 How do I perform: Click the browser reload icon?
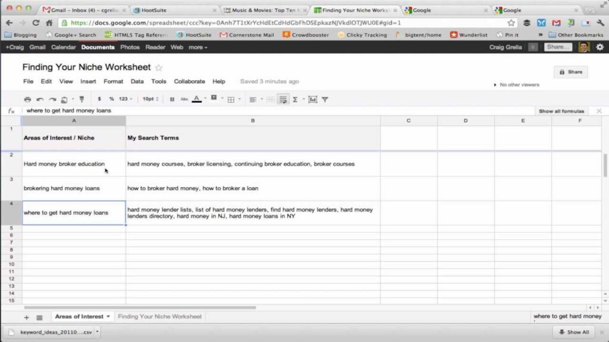point(36,23)
